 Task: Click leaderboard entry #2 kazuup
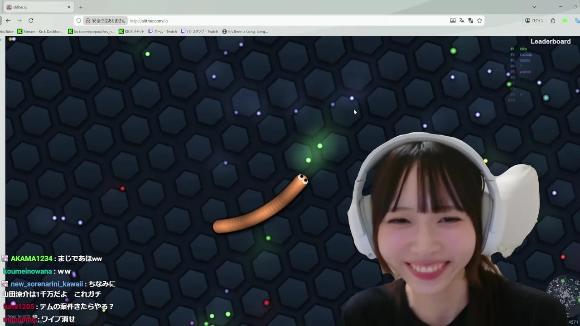[521, 55]
